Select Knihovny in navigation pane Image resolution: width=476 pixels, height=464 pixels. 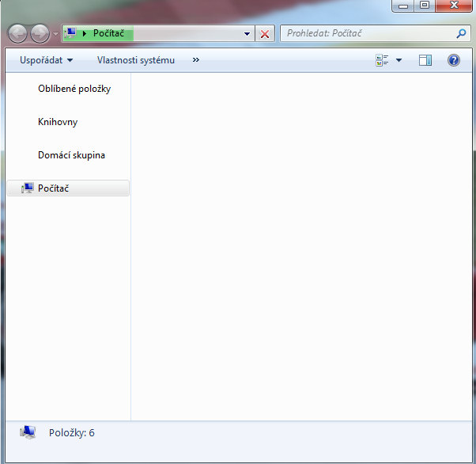[x=58, y=122]
